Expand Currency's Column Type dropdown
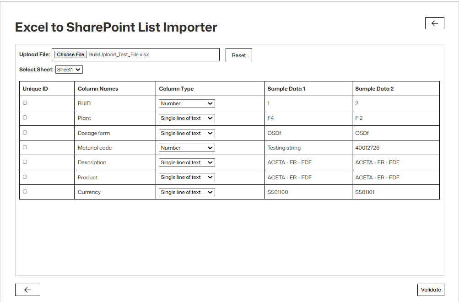 [x=187, y=192]
